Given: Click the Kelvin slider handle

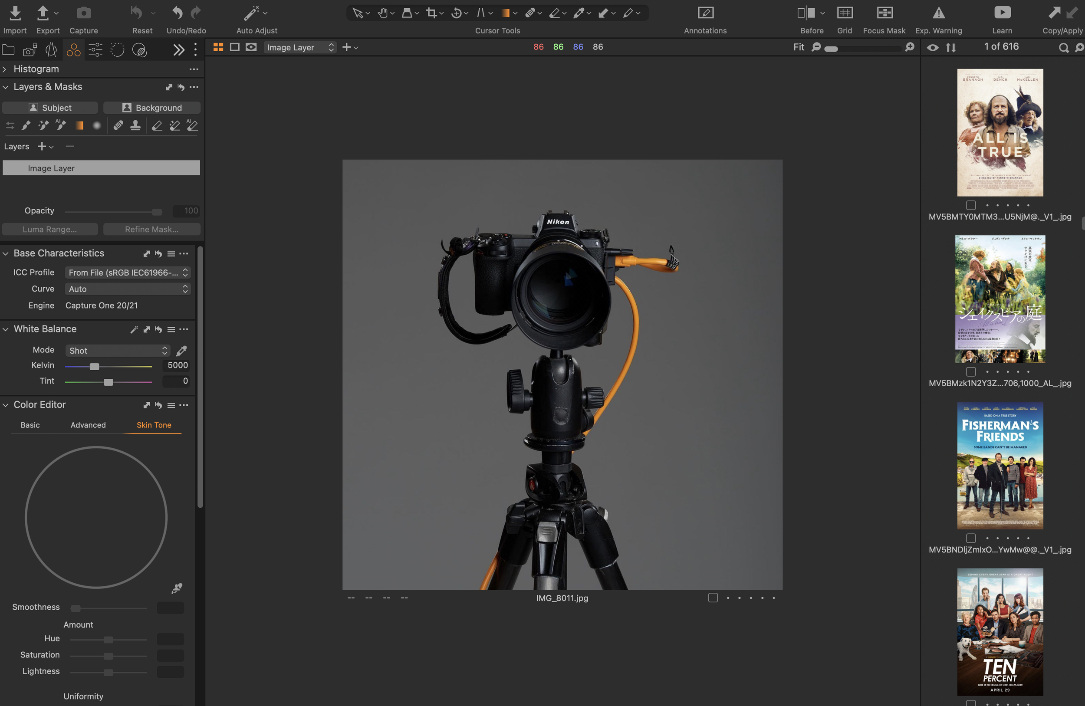Looking at the screenshot, I should (94, 366).
